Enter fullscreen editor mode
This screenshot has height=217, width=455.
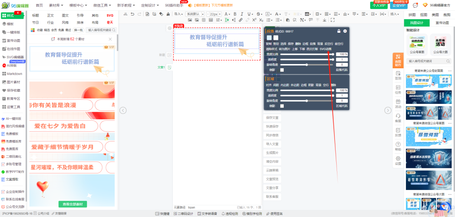coord(333,20)
